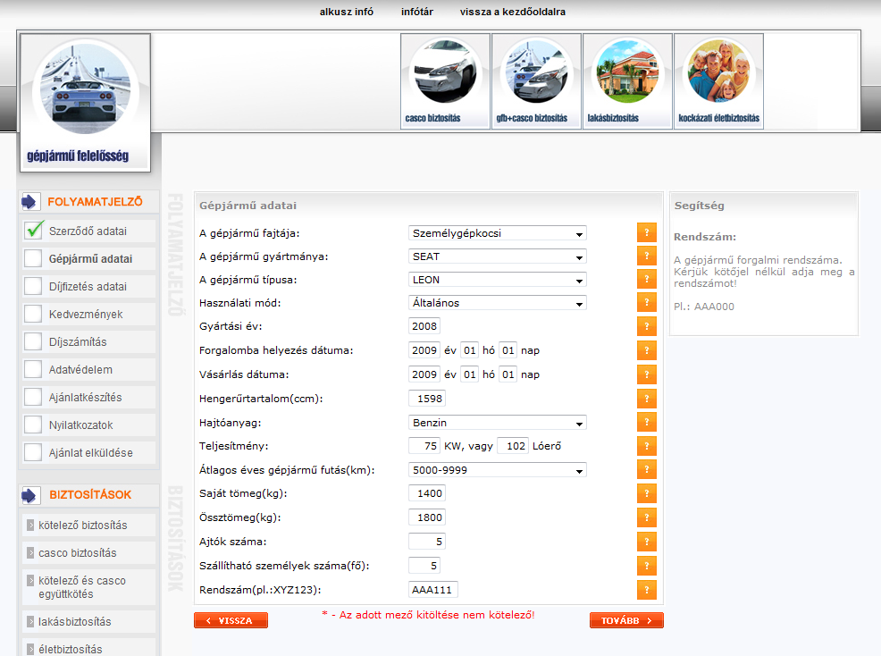
Task: Click Vásárlás dátuma year field
Action: 424,374
